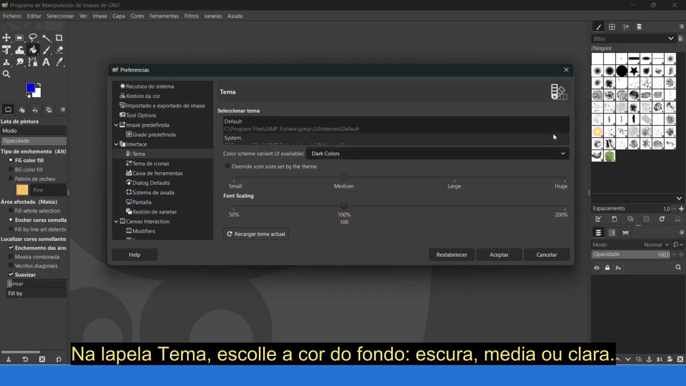The image size is (686, 386).
Task: Select the Free Select lasso tool
Action: coord(33,38)
